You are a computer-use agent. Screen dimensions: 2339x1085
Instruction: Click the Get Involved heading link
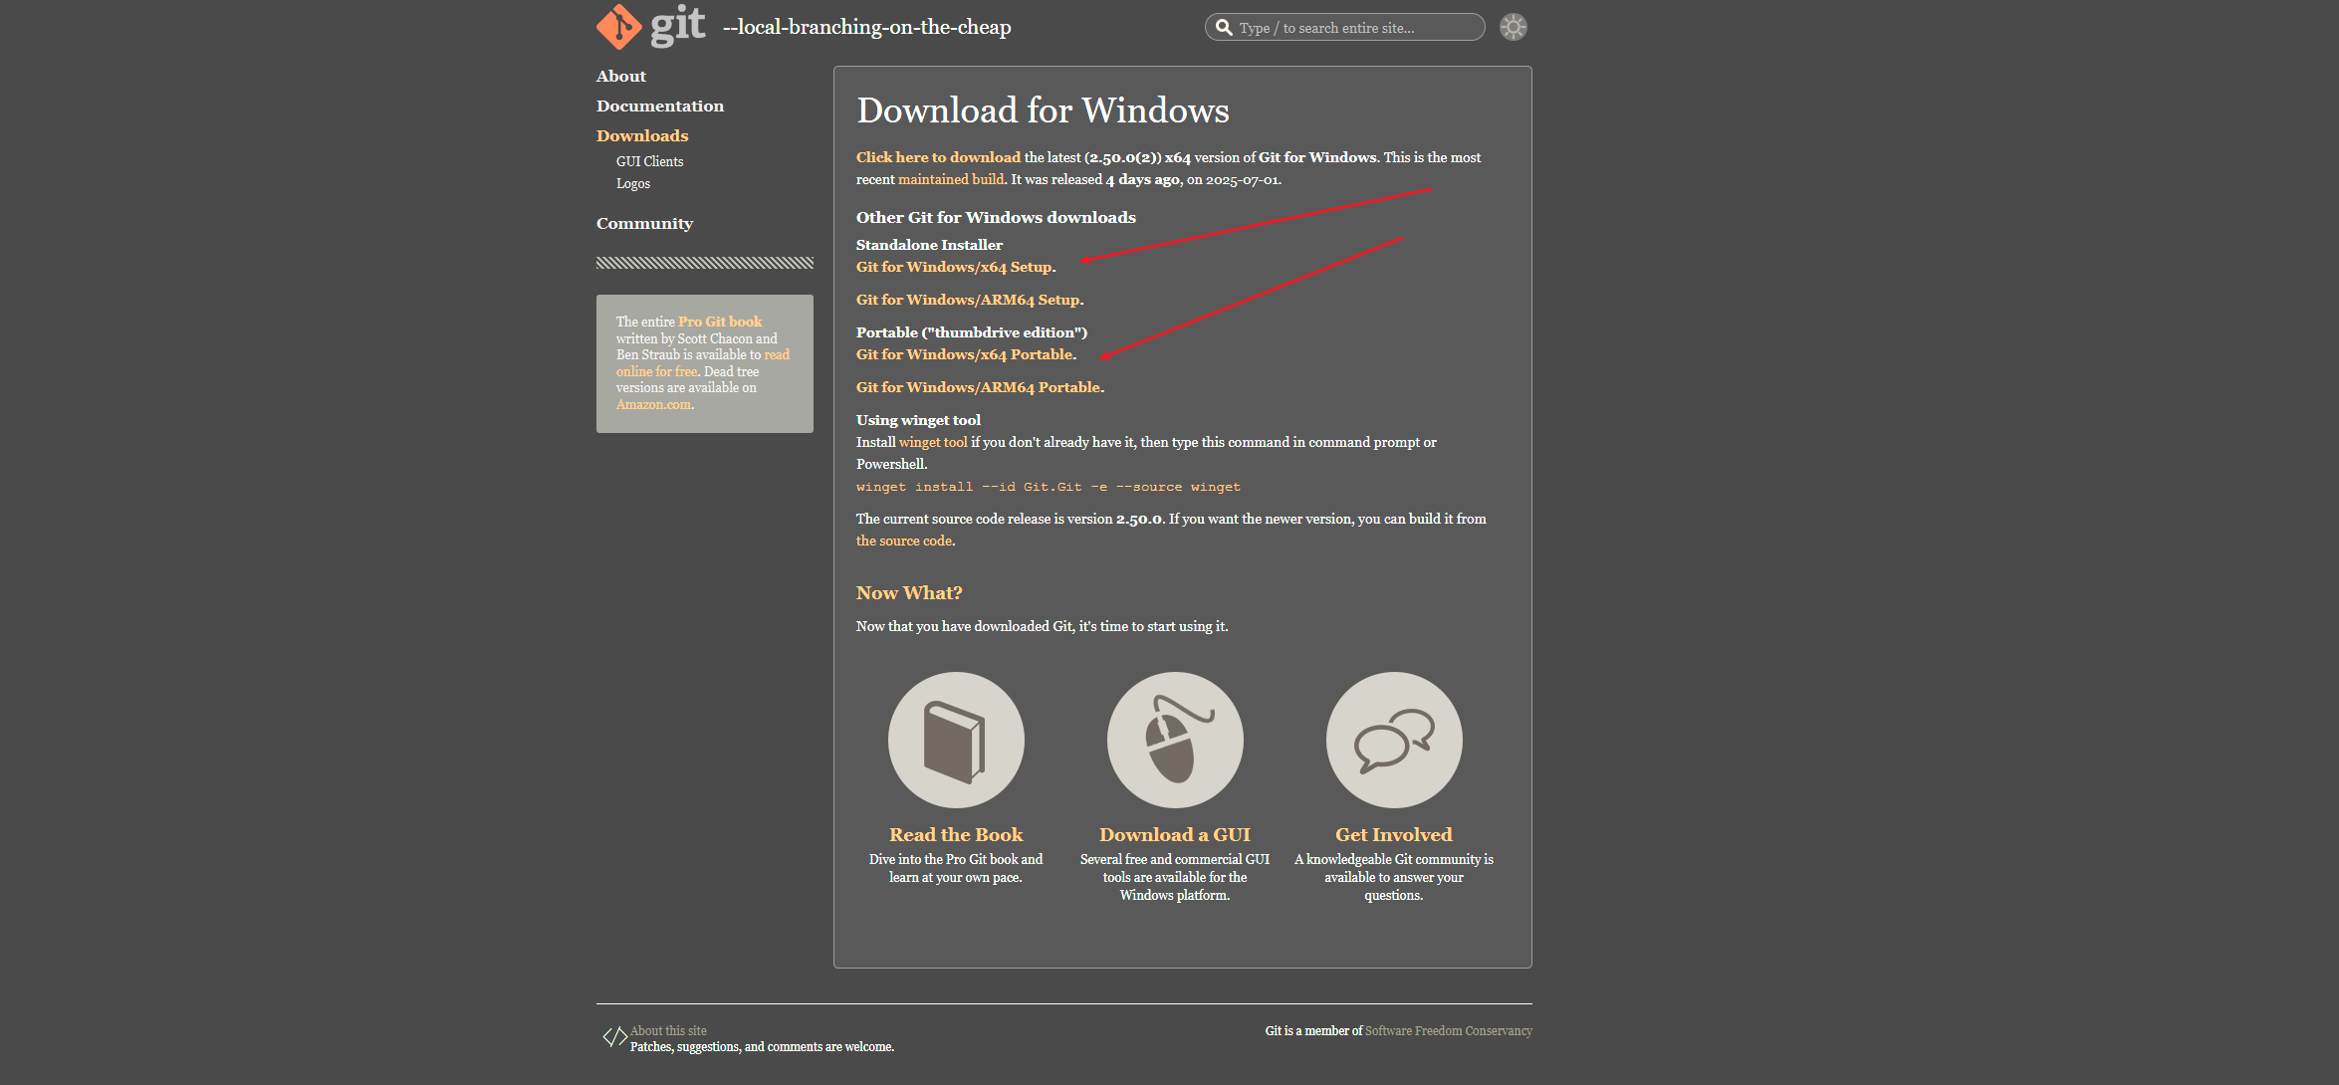1392,835
